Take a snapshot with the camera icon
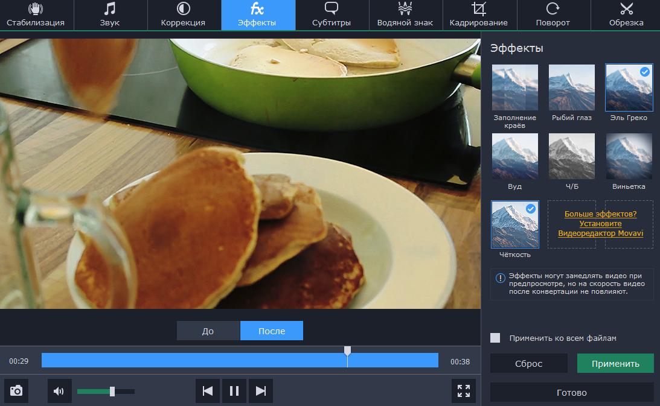The width and height of the screenshot is (660, 406). (x=16, y=391)
